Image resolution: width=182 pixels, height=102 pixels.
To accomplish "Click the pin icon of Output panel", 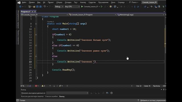I will pos(164,90).
